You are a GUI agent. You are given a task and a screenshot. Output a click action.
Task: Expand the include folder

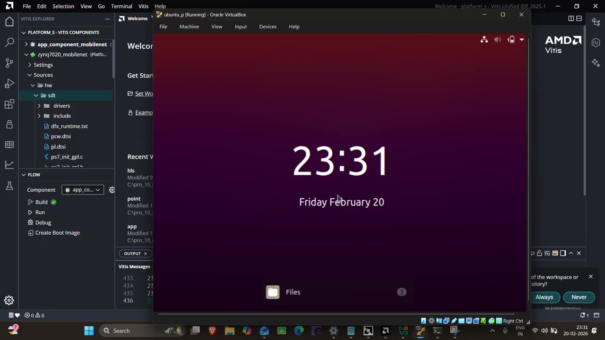[x=39, y=116]
